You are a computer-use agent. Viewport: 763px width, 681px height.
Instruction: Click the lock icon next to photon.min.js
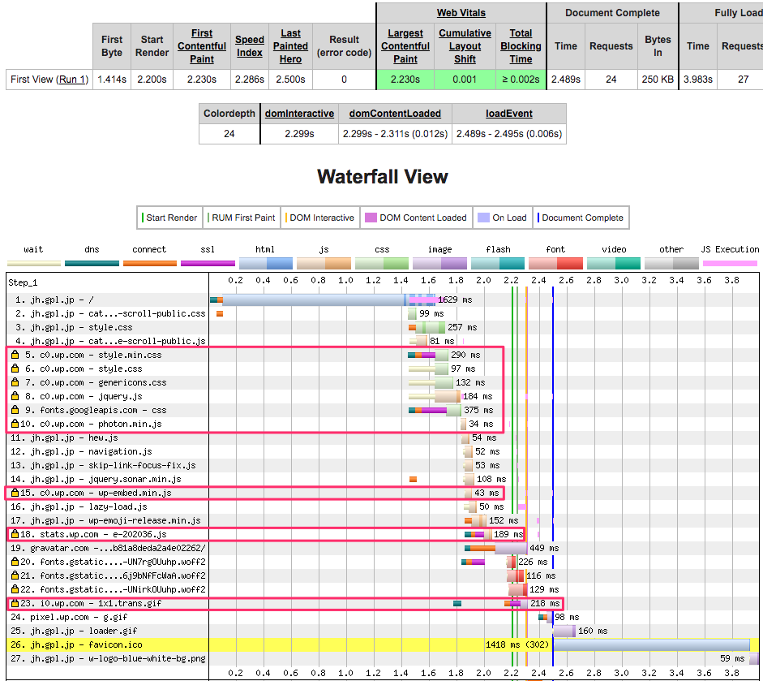(x=15, y=424)
